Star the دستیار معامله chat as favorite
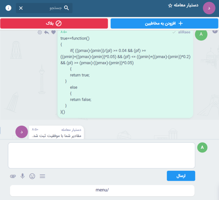Viewport: 219px width, 200px height. pos(170,6)
